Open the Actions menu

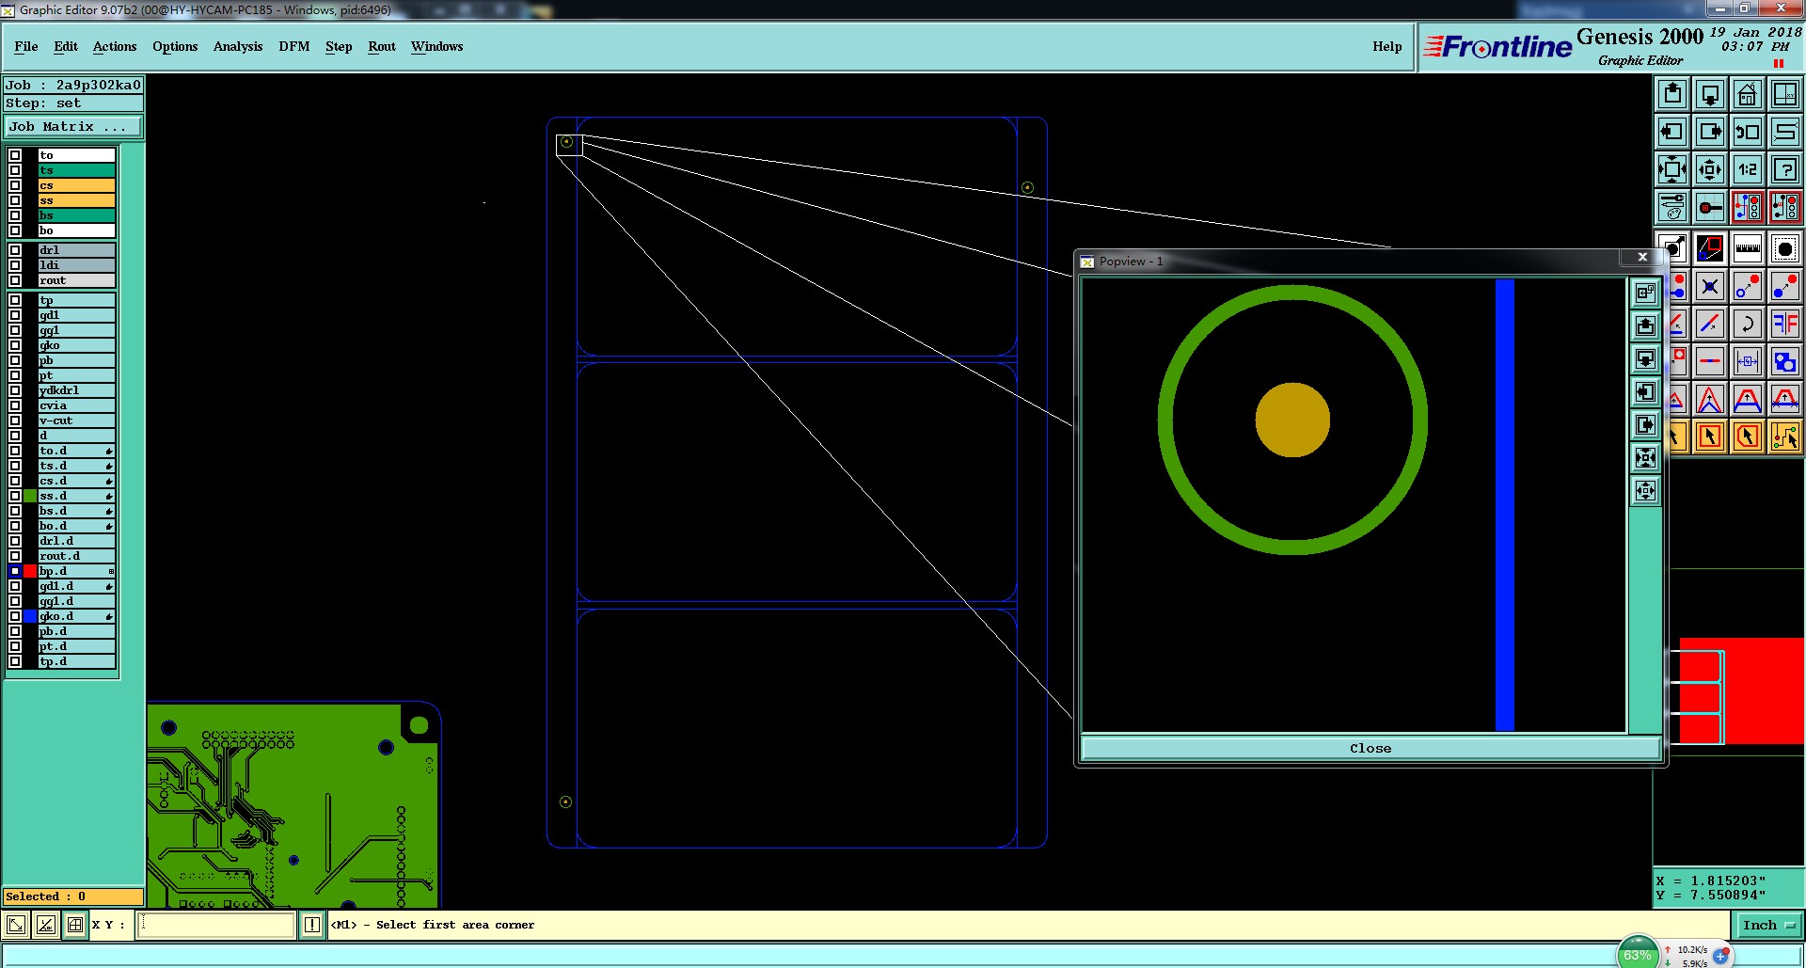coord(115,46)
